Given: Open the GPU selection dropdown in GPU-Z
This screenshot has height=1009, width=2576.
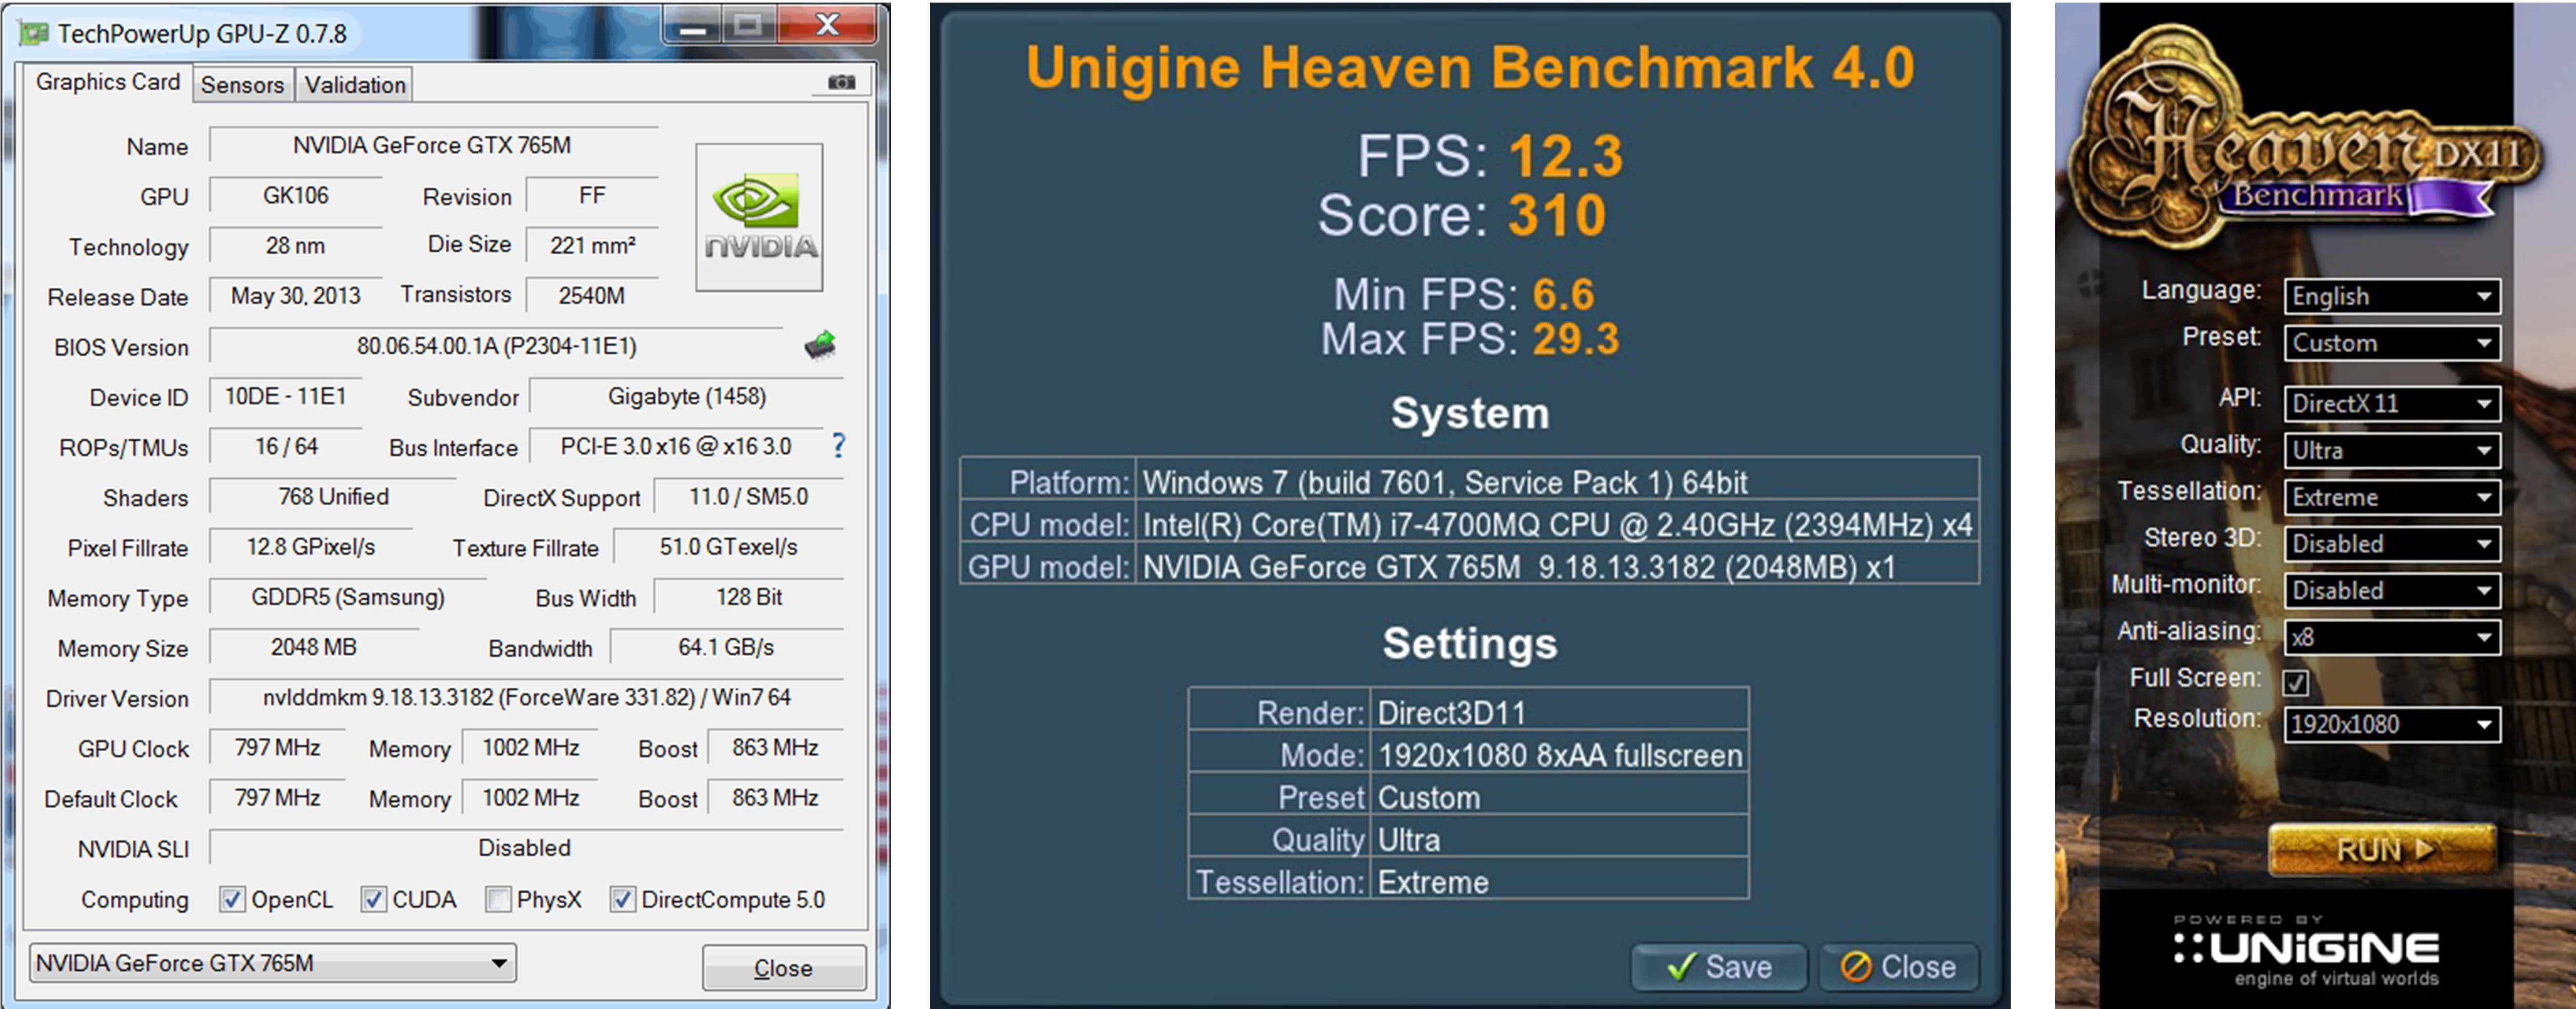Looking at the screenshot, I should coord(272,963).
